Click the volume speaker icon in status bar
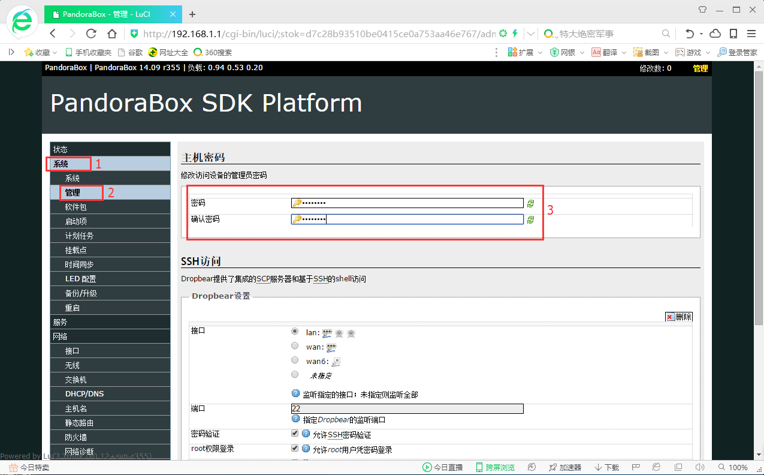The image size is (764, 475). [699, 467]
